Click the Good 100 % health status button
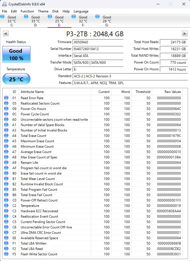This screenshot has height=261, width=190. (16, 54)
